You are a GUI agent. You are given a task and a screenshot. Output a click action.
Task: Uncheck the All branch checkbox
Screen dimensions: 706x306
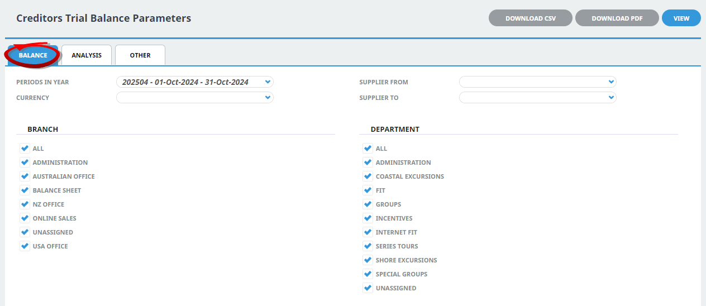click(25, 149)
